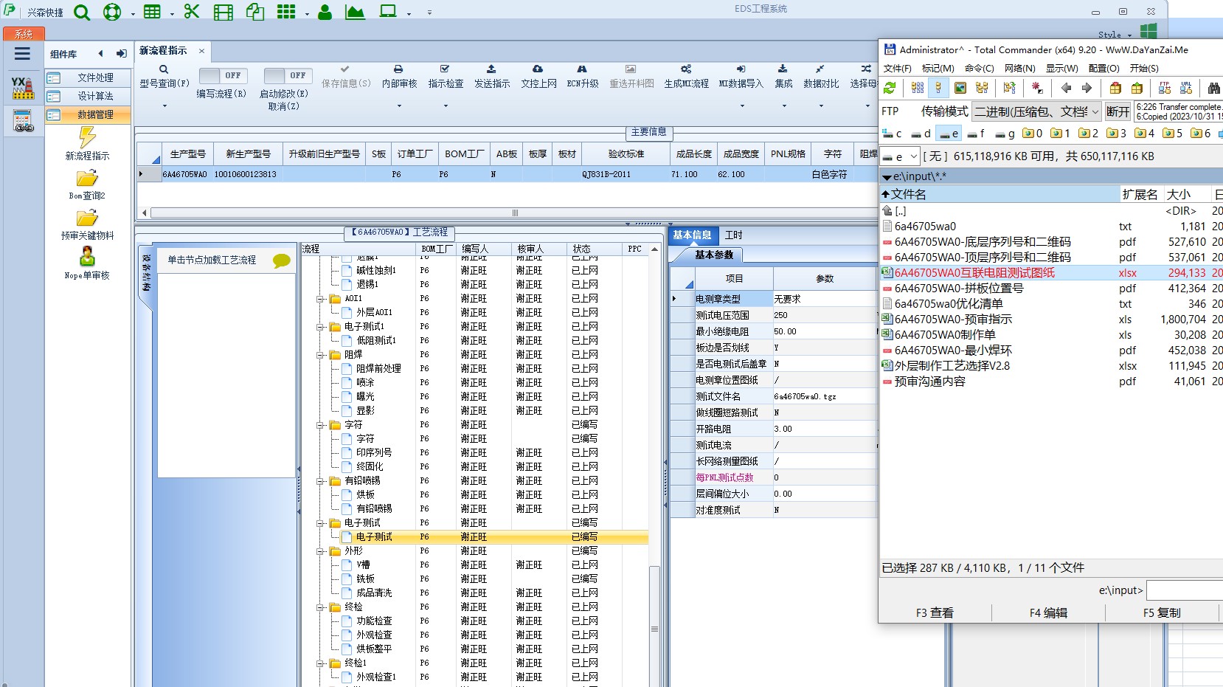Click Total Commander refresh icon
Viewport: 1223px width, 687px height.
[890, 88]
